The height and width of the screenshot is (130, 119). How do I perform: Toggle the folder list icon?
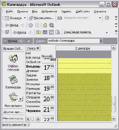pyautogui.click(x=45, y=32)
